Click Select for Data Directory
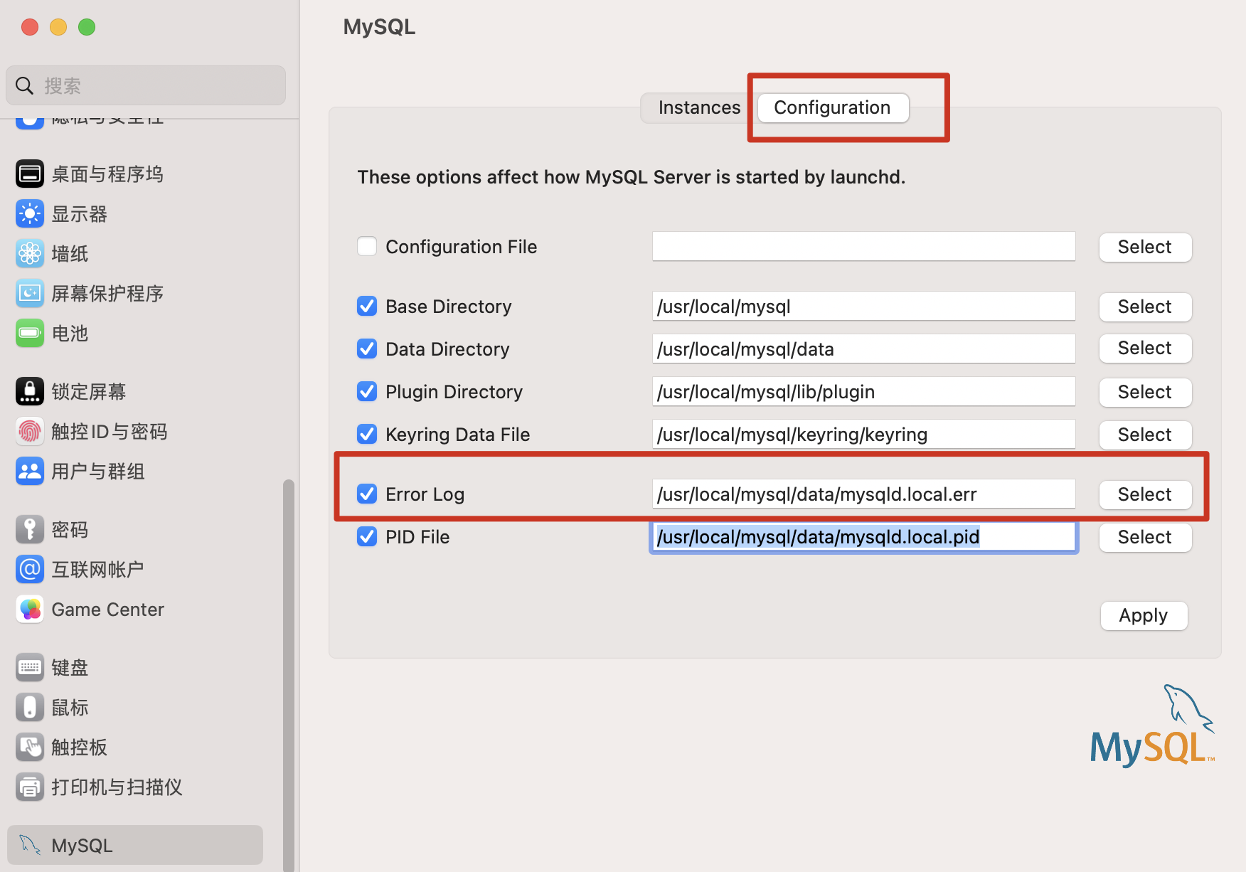The image size is (1246, 872). (1145, 349)
